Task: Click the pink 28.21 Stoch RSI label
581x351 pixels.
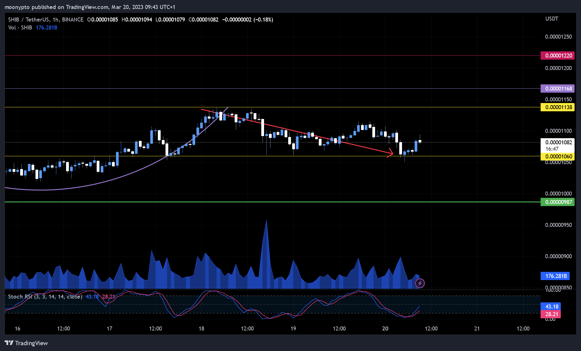Action: click(x=551, y=314)
